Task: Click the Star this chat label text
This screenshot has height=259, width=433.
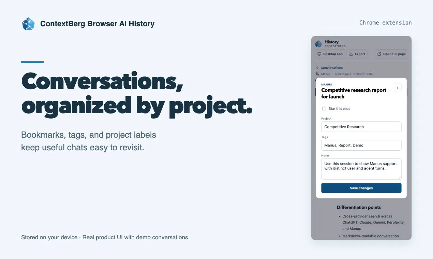Action: tap(339, 109)
